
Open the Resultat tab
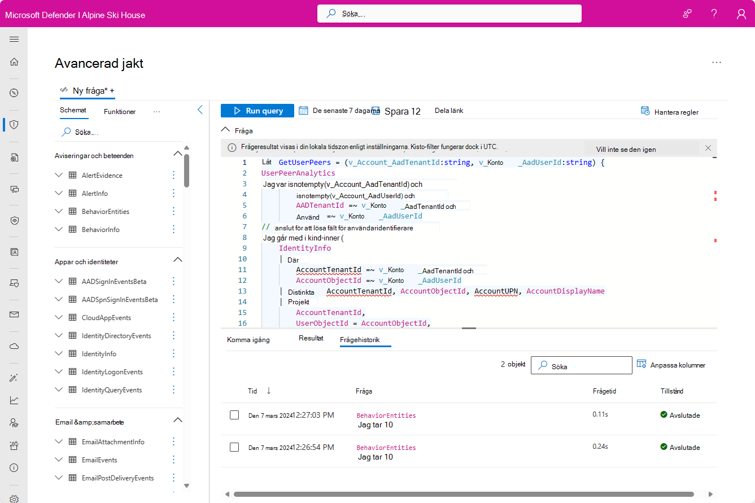coord(311,339)
